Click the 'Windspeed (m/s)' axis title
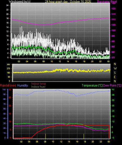122x145 pixels. [x=20, y=2]
